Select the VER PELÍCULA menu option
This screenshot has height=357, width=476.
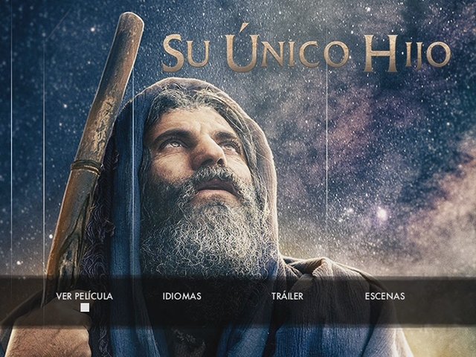tap(84, 296)
